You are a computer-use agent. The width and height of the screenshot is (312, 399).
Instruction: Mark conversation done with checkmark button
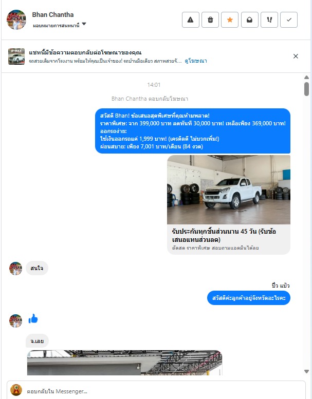(x=289, y=20)
